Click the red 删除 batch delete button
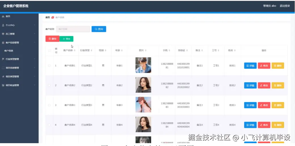The image size is (295, 146). point(52,39)
